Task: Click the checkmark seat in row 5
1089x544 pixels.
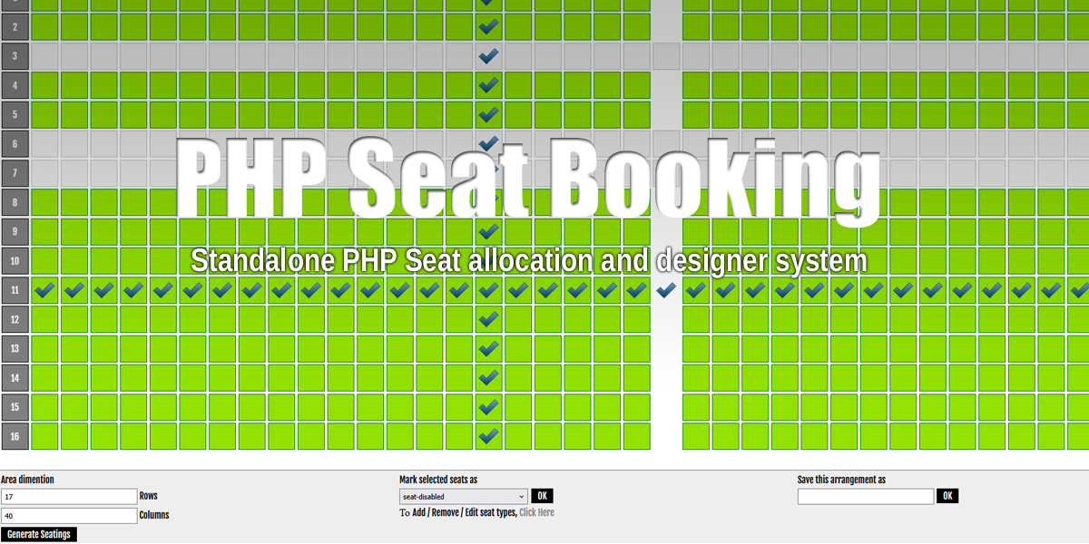Action: 487,114
